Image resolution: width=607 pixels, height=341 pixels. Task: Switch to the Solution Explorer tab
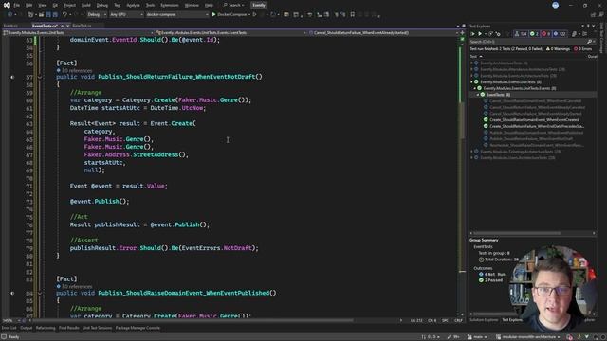coord(484,320)
